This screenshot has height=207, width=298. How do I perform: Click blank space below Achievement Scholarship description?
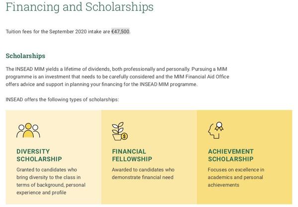coord(244,196)
